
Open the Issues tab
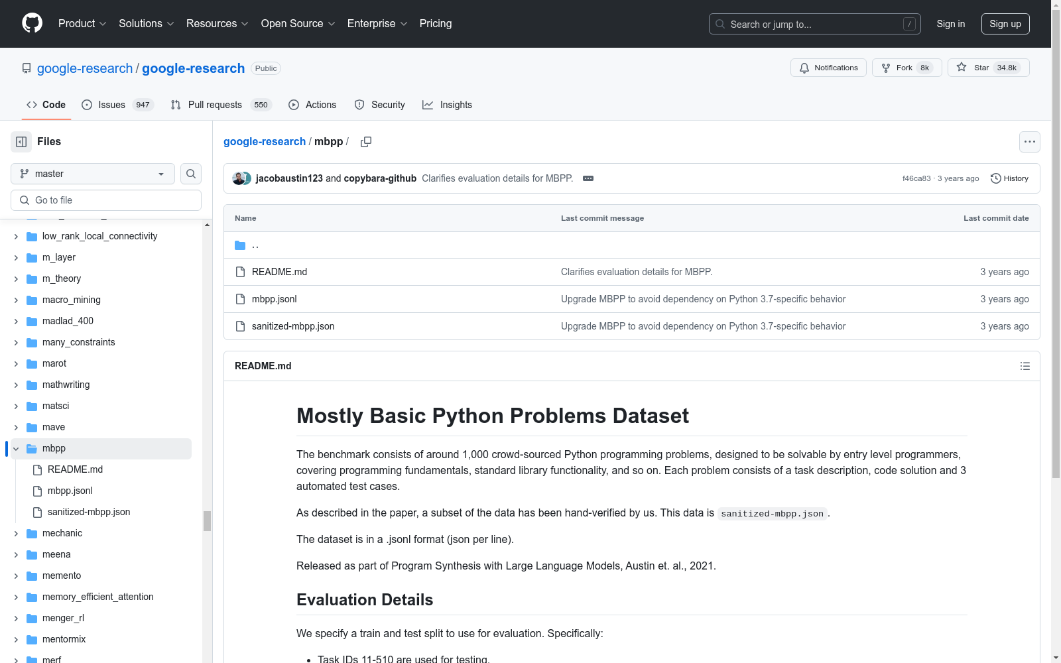click(117, 105)
